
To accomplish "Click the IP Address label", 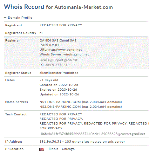I will (x=14, y=142).
